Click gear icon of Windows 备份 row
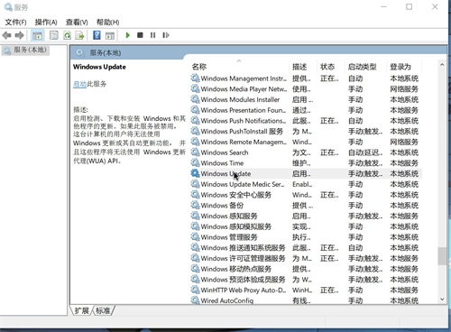Viewport: 451px width, 332px height. click(195, 205)
